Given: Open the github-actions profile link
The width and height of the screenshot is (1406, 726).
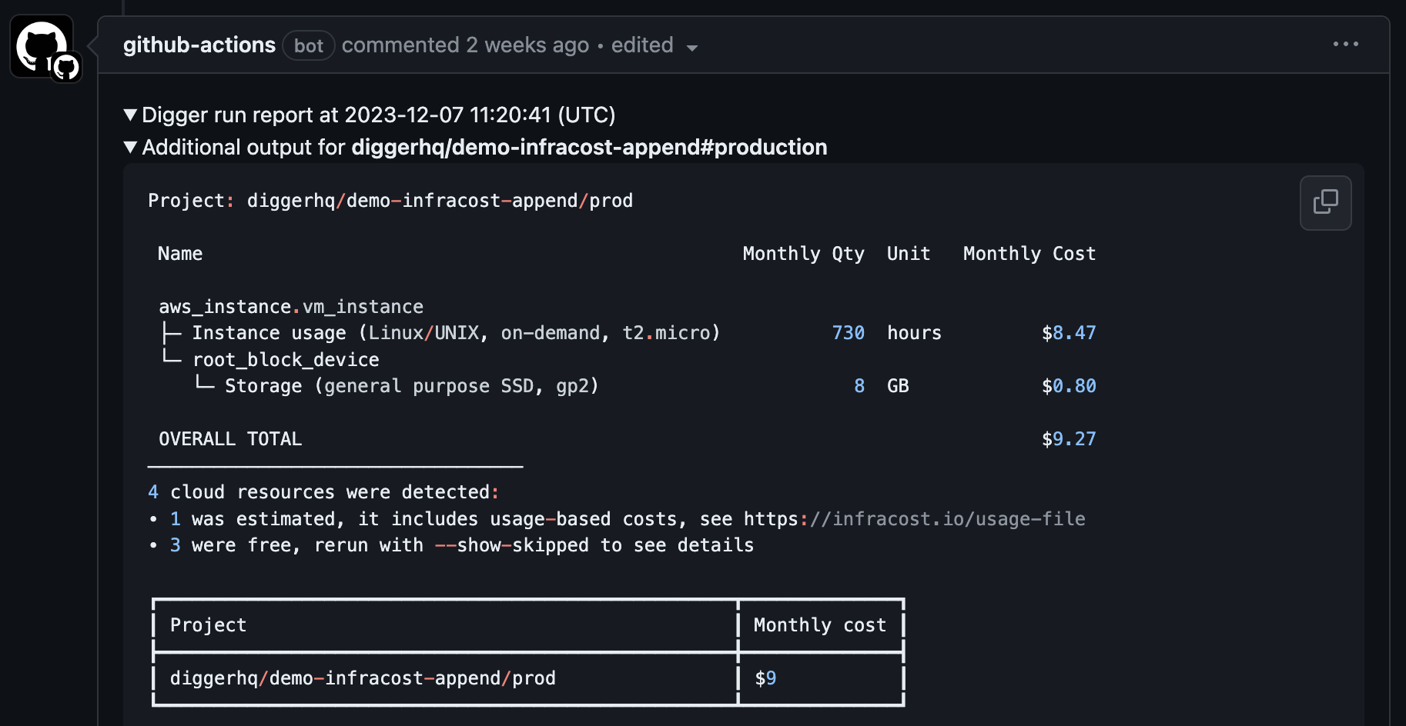Looking at the screenshot, I should [199, 45].
